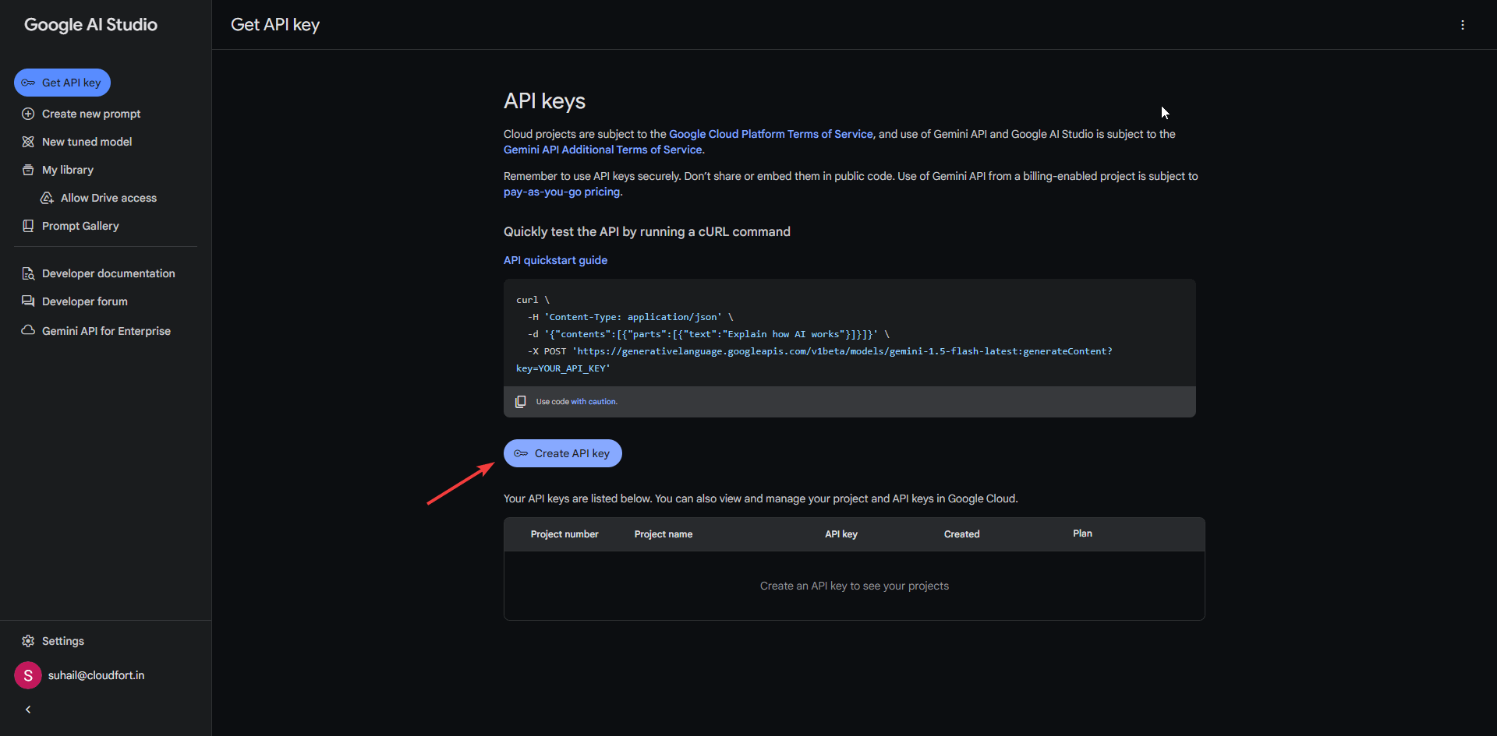Collapse the sidebar with the back chevron
Screen dimensions: 1497x736
click(x=27, y=709)
